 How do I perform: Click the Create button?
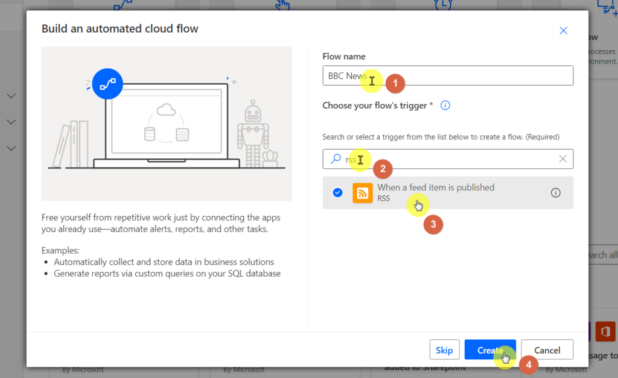click(490, 350)
